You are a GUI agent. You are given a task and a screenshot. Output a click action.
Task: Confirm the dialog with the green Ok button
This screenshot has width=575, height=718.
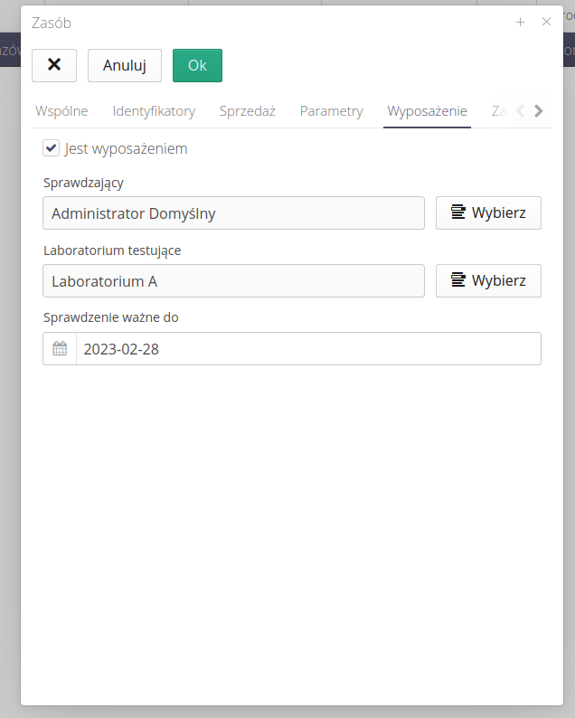point(197,65)
